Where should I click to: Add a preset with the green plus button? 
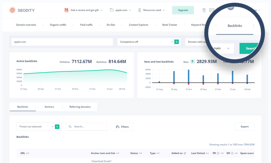pyautogui.click(x=57, y=127)
